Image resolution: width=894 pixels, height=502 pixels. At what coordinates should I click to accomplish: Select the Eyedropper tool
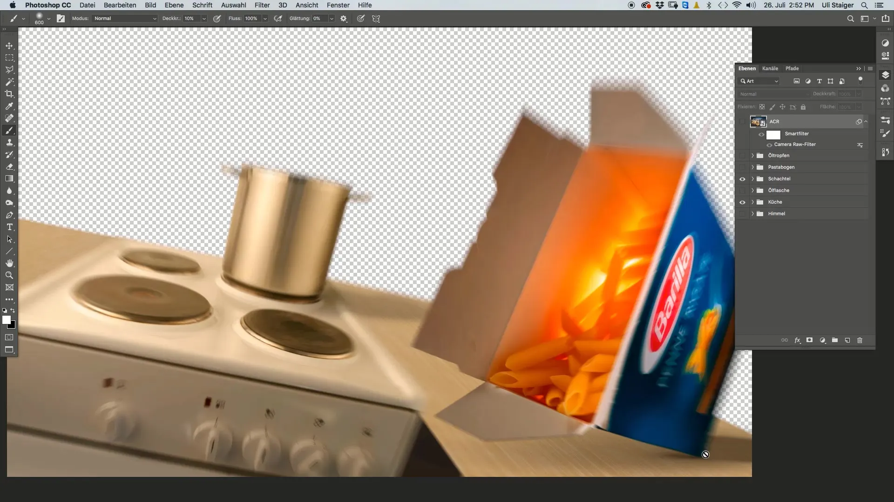[9, 106]
